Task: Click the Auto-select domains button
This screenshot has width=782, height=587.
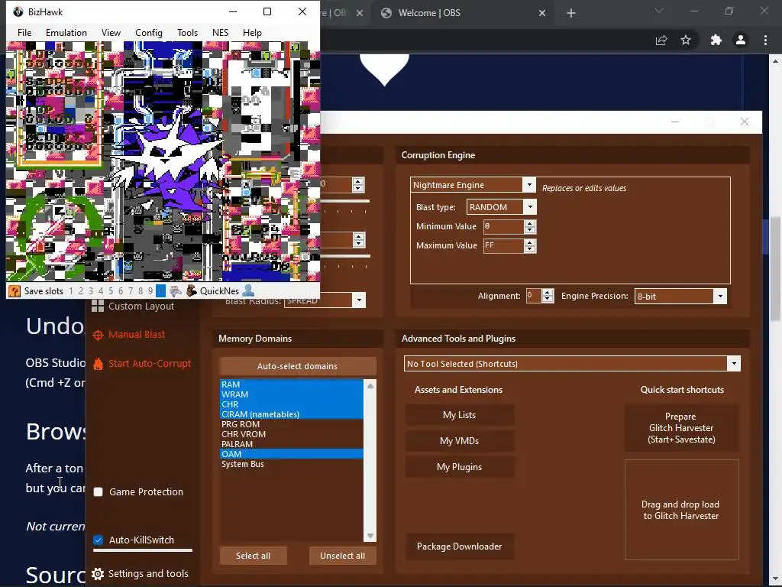Action: [297, 366]
